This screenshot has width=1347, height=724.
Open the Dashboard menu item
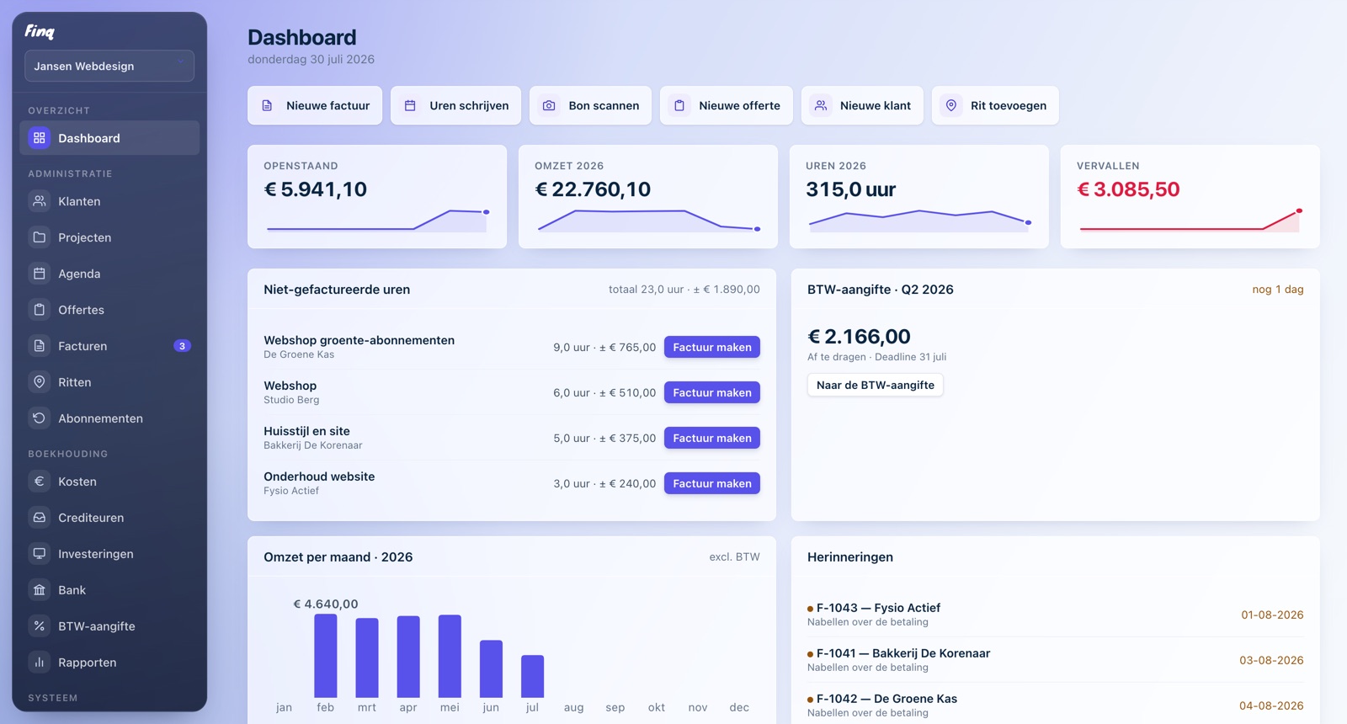click(109, 138)
